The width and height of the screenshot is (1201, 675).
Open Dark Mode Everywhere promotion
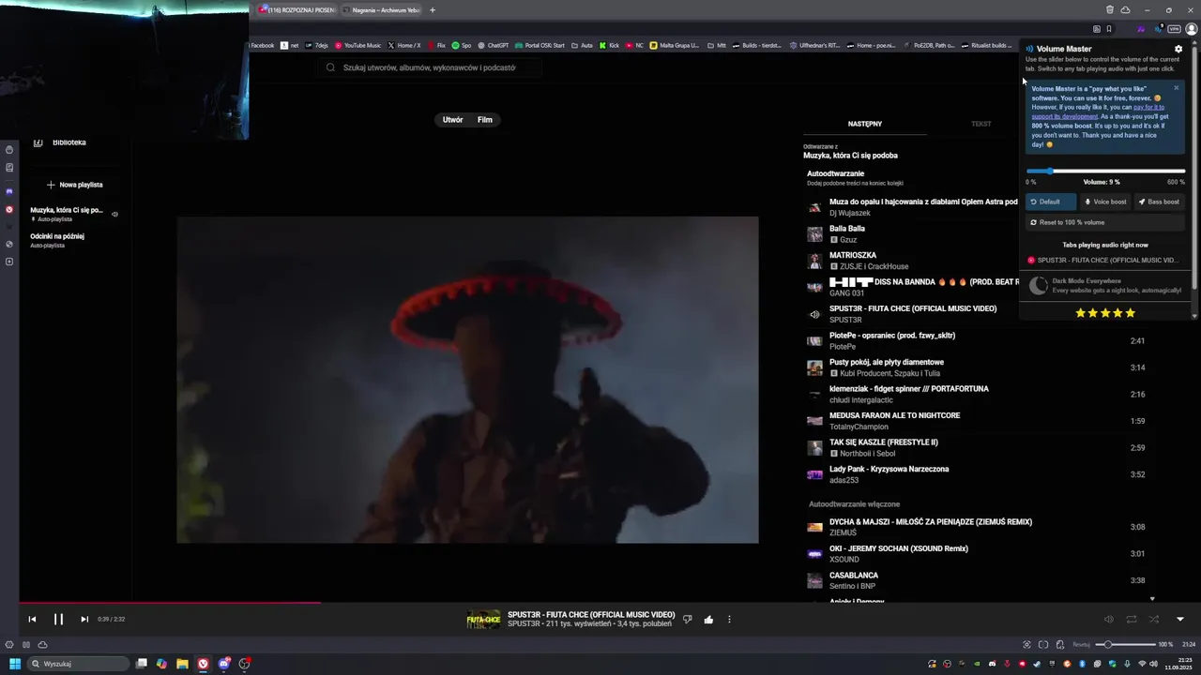click(1105, 285)
